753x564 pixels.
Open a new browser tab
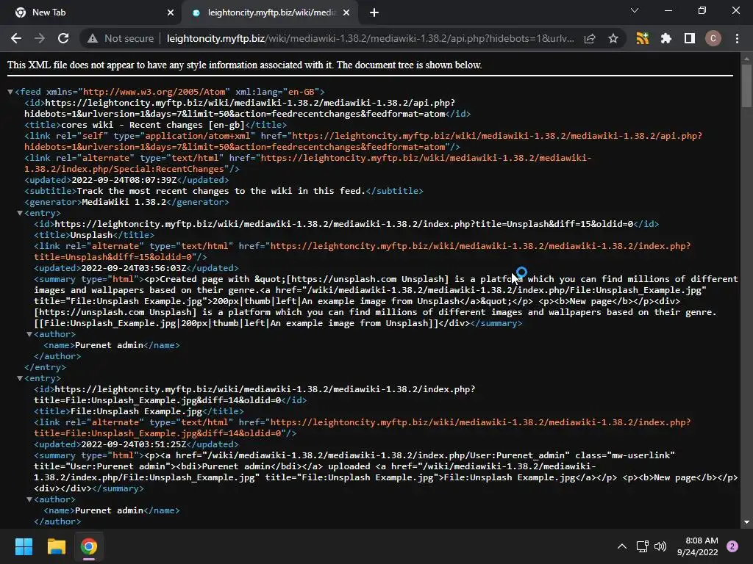click(374, 13)
